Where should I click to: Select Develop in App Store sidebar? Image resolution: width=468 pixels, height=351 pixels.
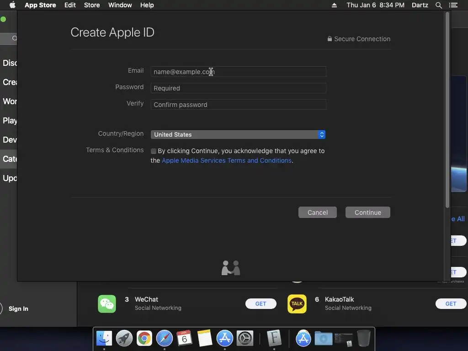pos(9,140)
